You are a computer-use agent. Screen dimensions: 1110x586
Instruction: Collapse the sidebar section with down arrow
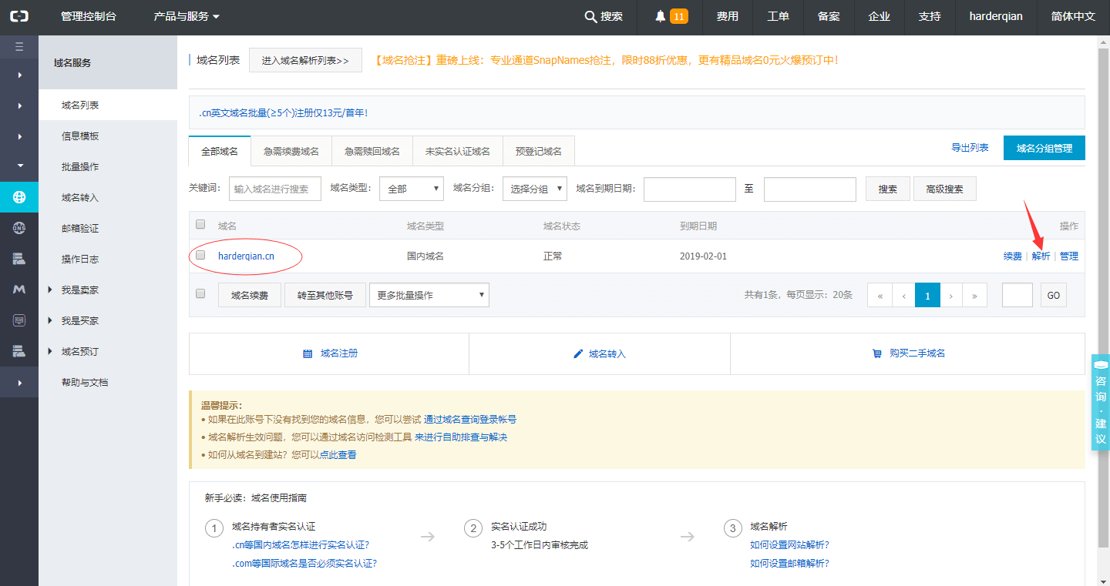(x=19, y=166)
